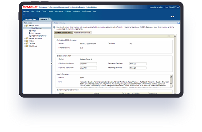
Task: Click the Help link in the top header
Action: coord(167,7)
